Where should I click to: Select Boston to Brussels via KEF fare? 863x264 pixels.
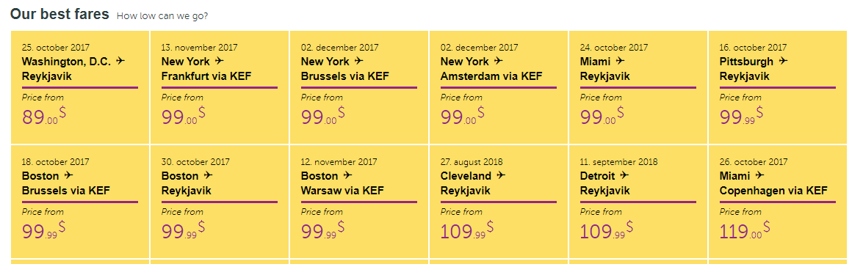(80, 202)
